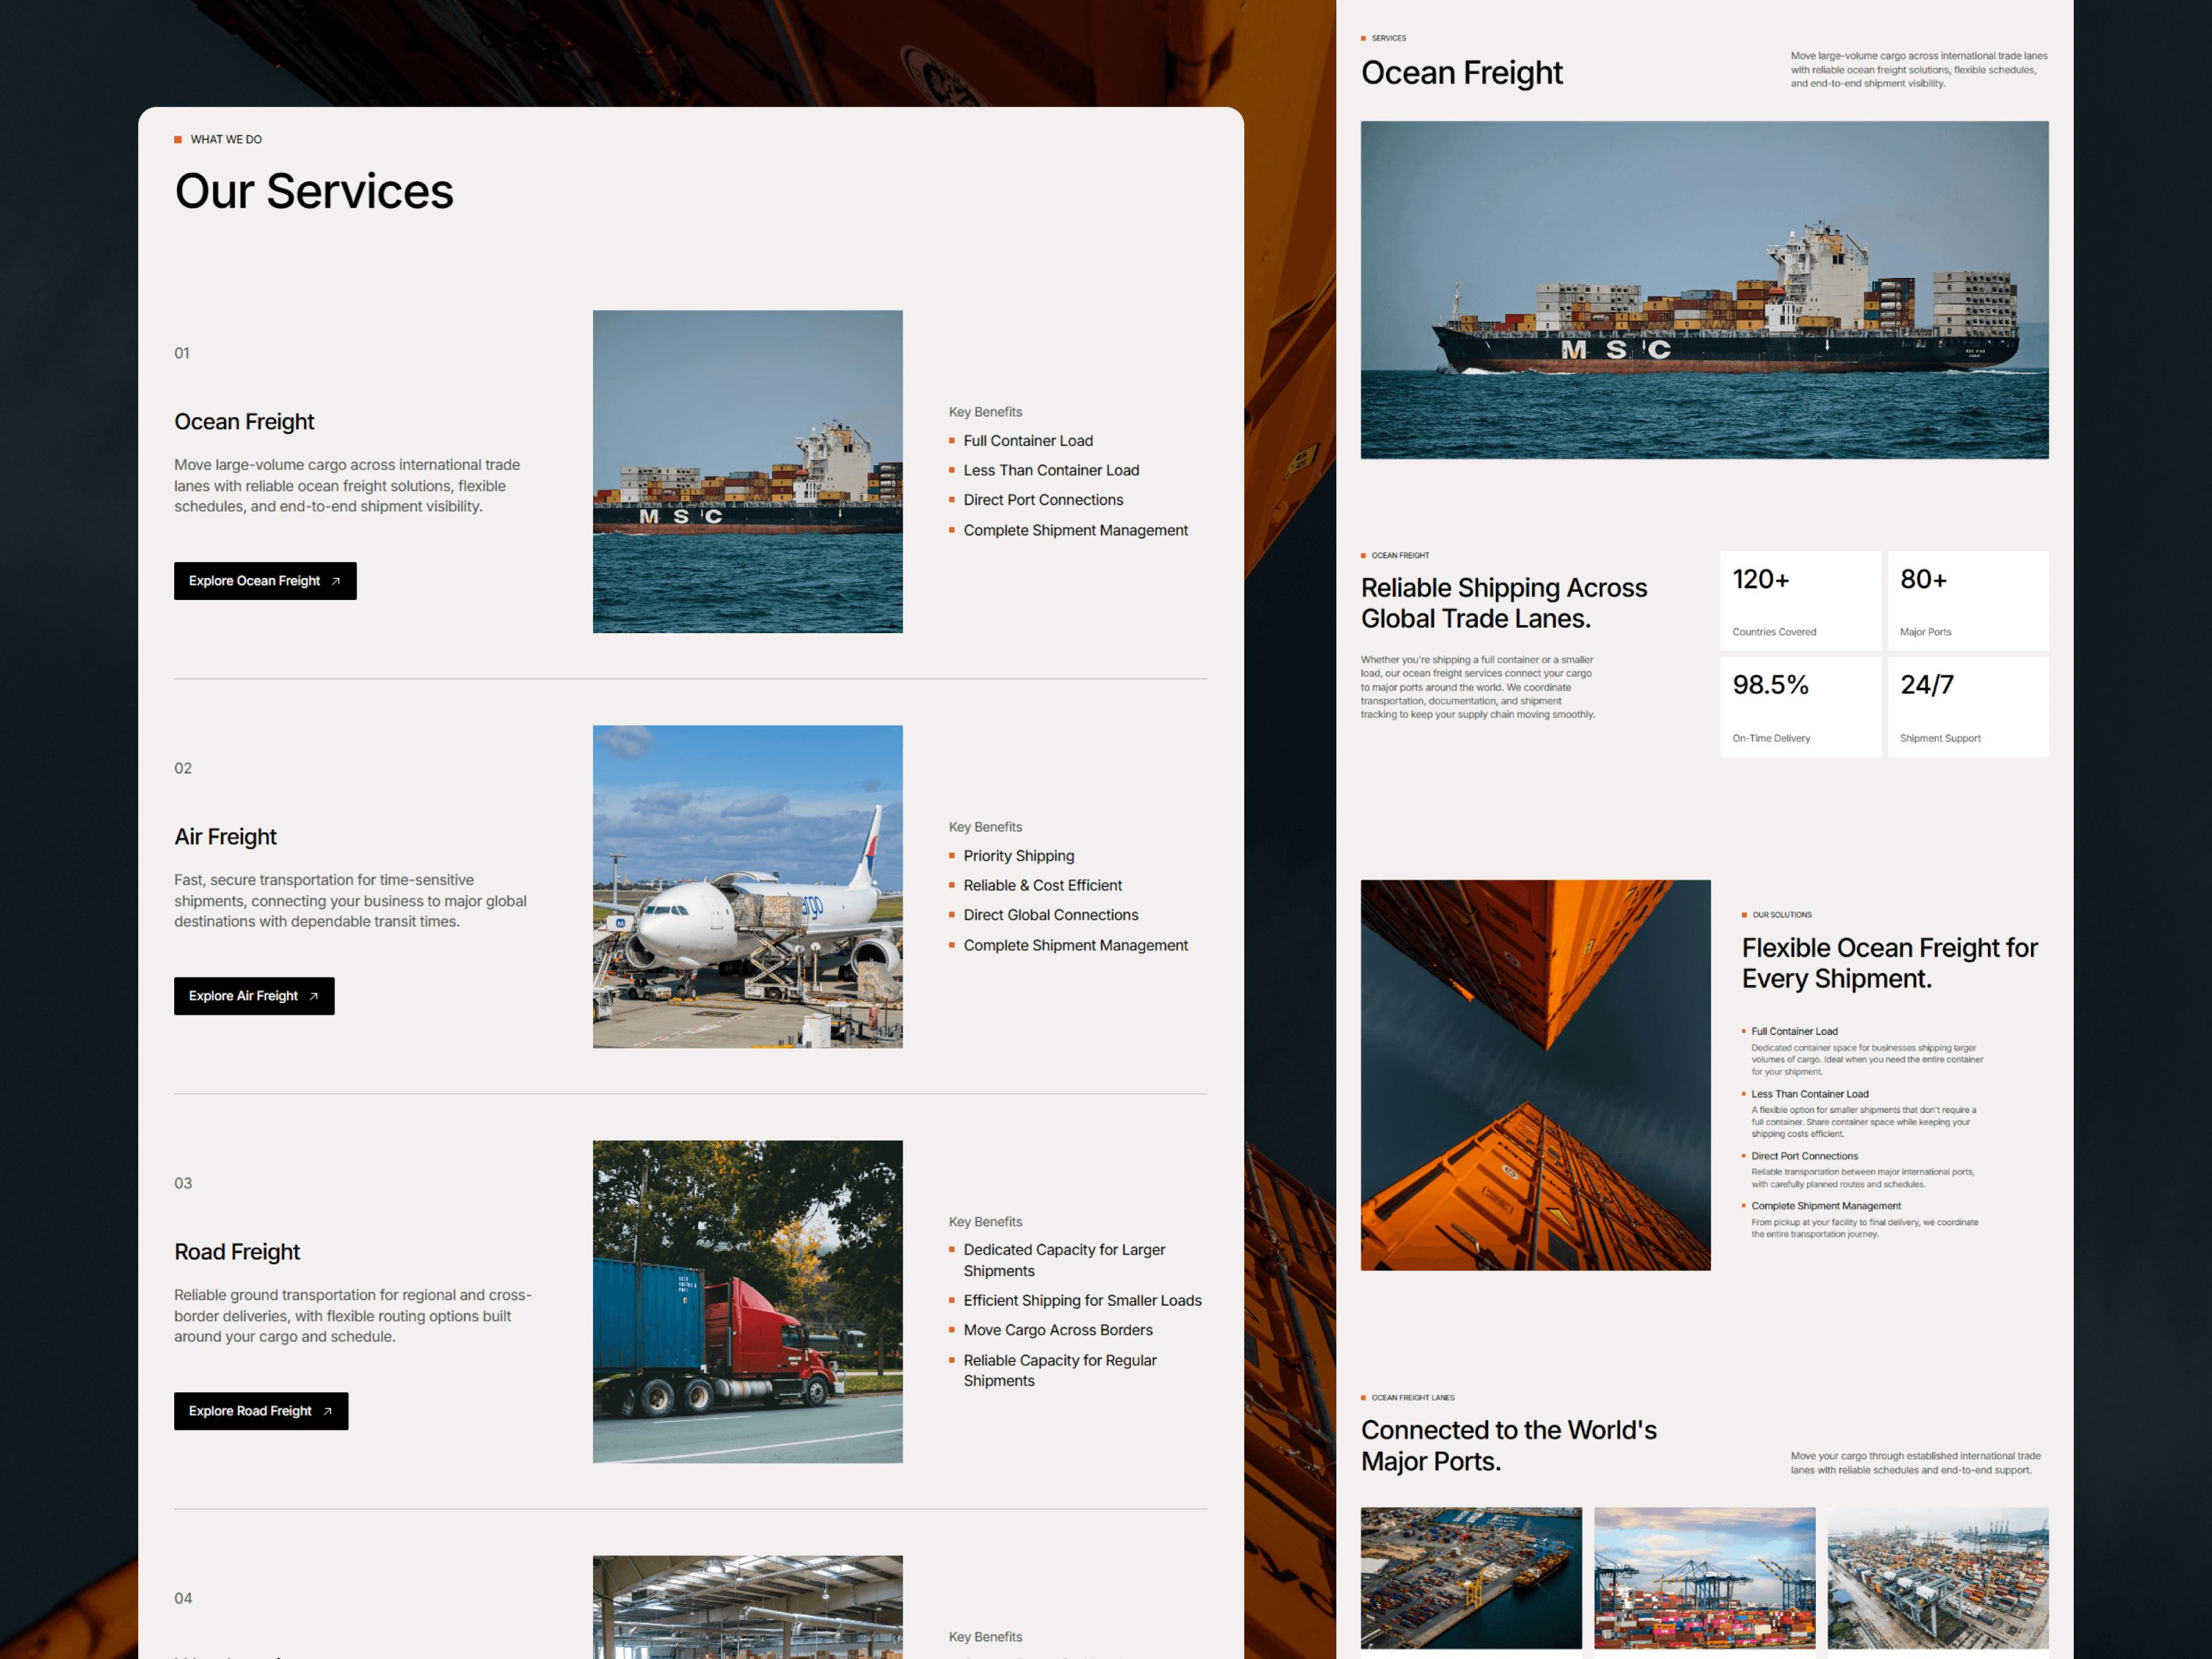
Task: Click the "02" service number
Action: 183,768
